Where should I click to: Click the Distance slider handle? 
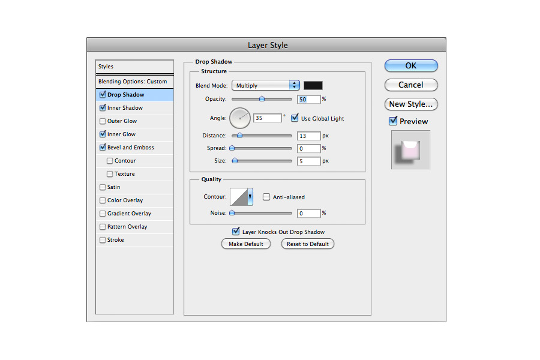tap(239, 136)
